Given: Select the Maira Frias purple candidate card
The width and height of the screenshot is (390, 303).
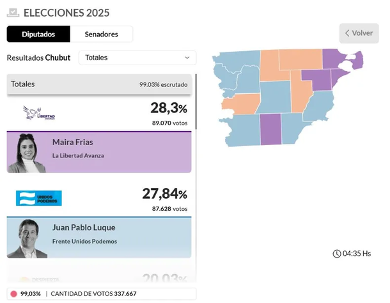Looking at the screenshot, I should click(x=118, y=152).
